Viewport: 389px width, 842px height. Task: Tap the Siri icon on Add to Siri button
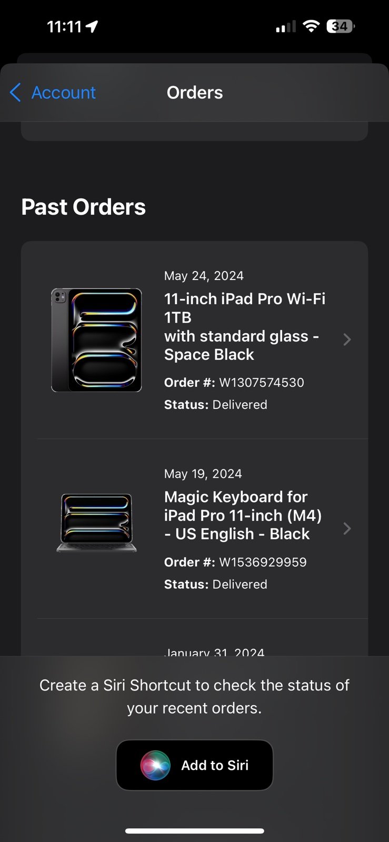point(155,765)
